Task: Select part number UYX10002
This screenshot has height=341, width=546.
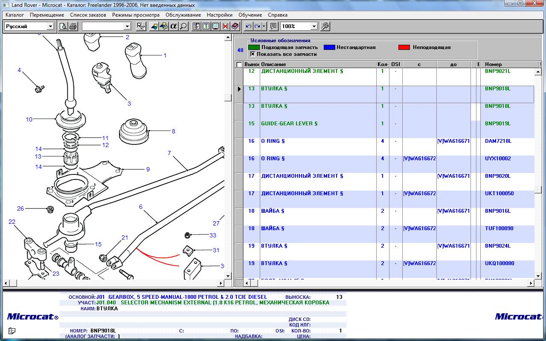Action: coord(498,159)
